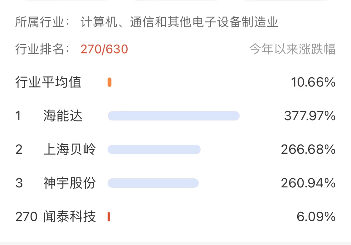Viewport: 351px width, 245px height.
Task: Open the 神宇股份 stock entry
Action: pos(70,183)
